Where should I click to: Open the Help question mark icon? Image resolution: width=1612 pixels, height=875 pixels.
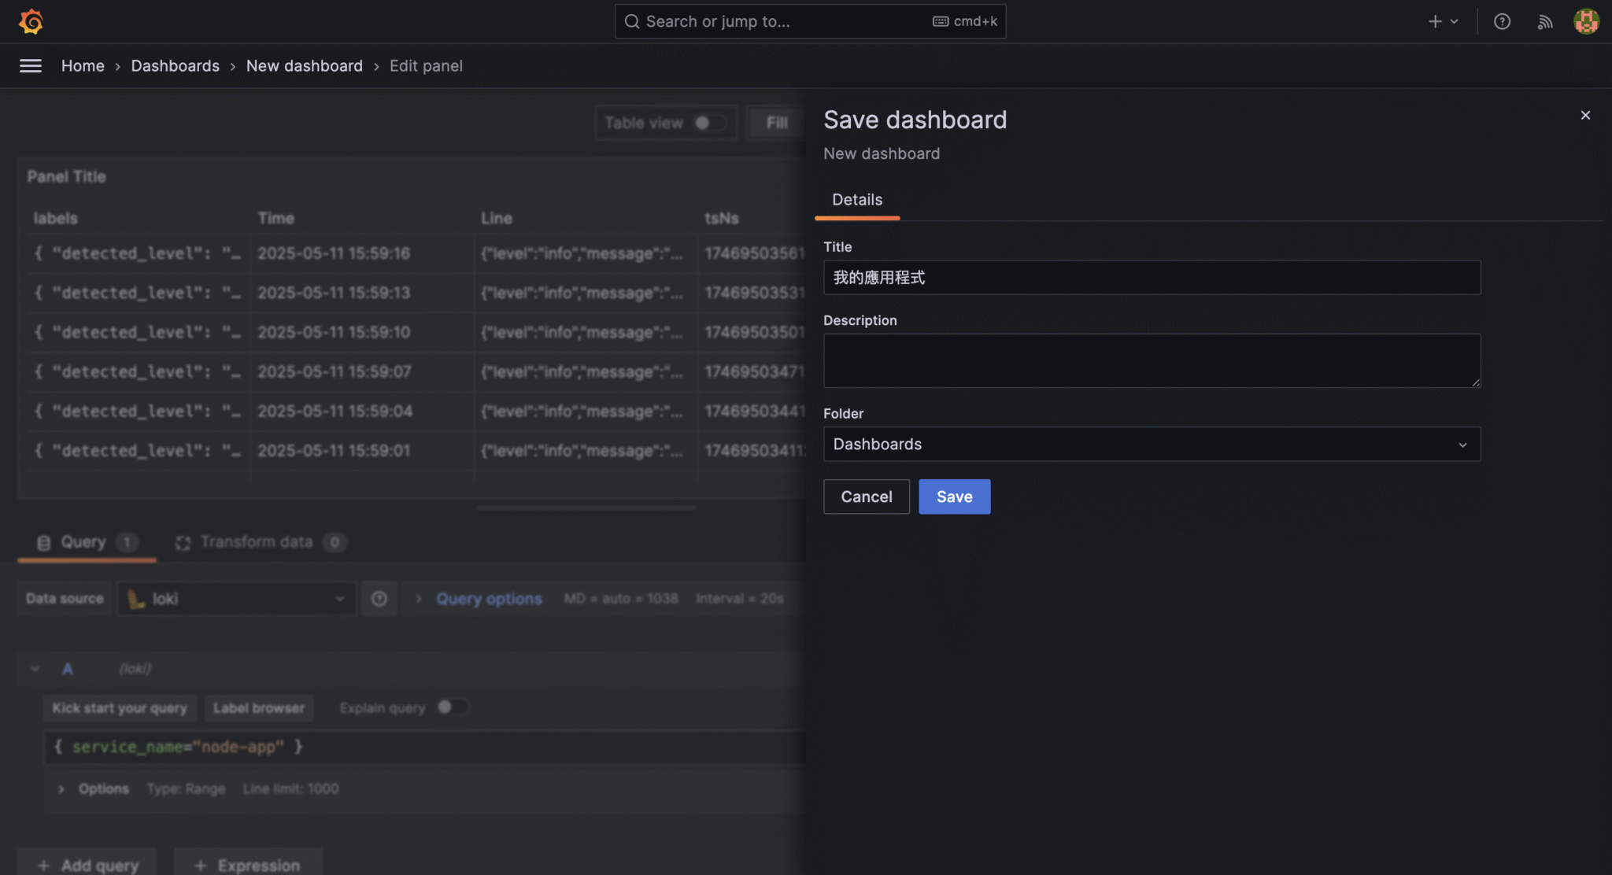coord(1503,21)
